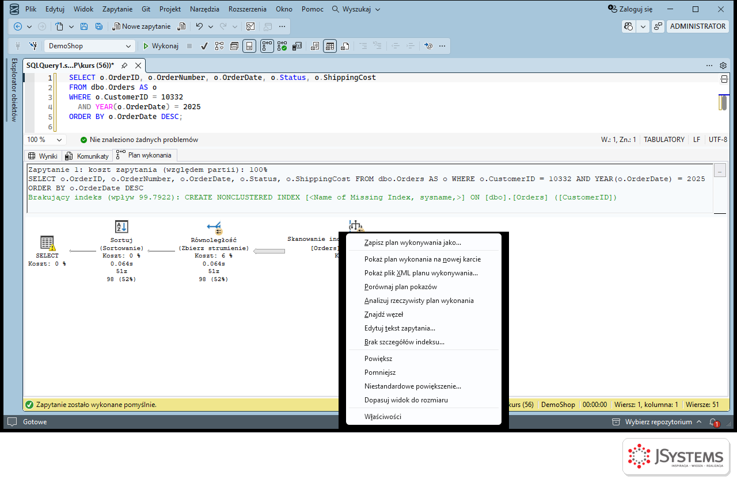The width and height of the screenshot is (737, 480).
Task: Click the Sort operator icon in plan
Action: (x=121, y=226)
